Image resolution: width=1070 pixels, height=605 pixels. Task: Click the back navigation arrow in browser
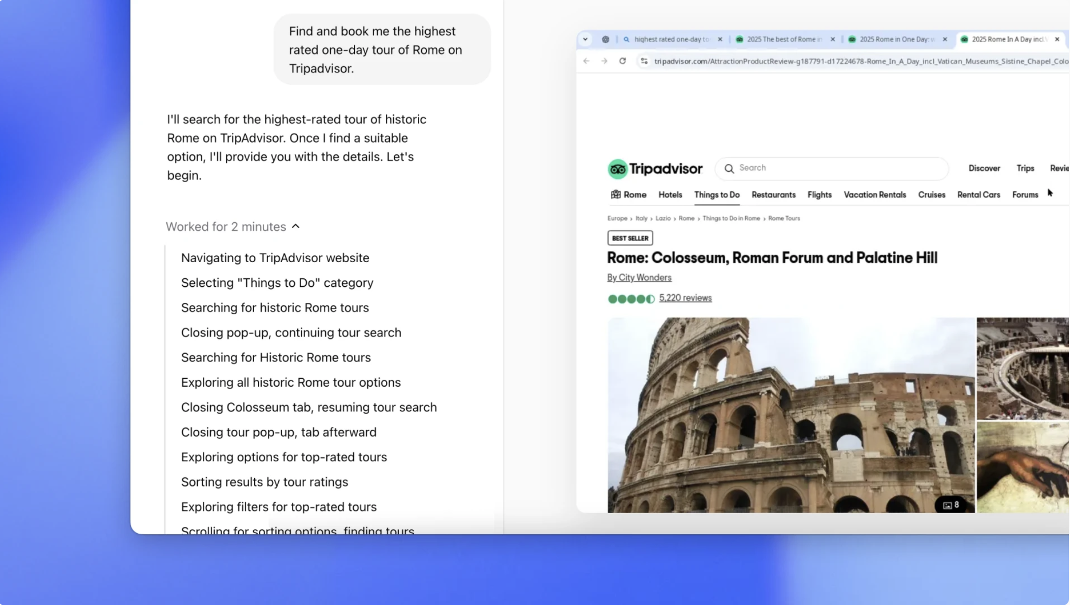586,60
